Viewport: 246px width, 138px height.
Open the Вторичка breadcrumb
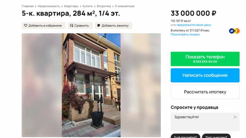click(x=104, y=6)
